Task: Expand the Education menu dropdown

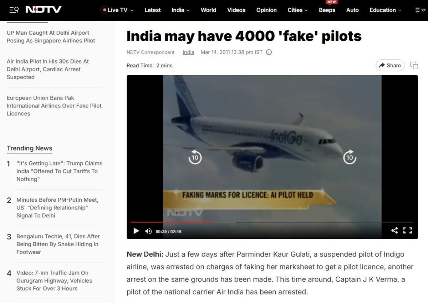Action: tap(385, 10)
